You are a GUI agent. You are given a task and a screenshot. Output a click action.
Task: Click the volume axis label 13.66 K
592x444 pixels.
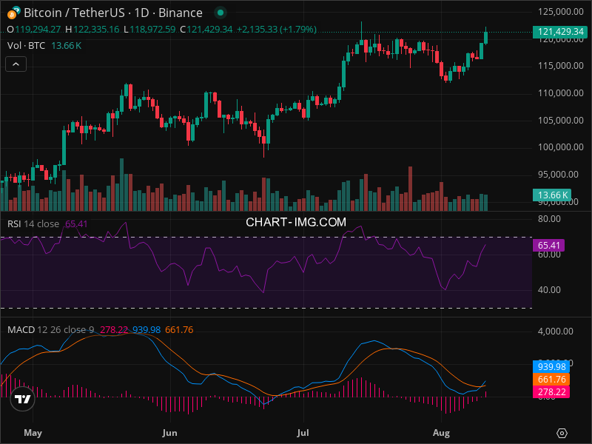pos(552,195)
